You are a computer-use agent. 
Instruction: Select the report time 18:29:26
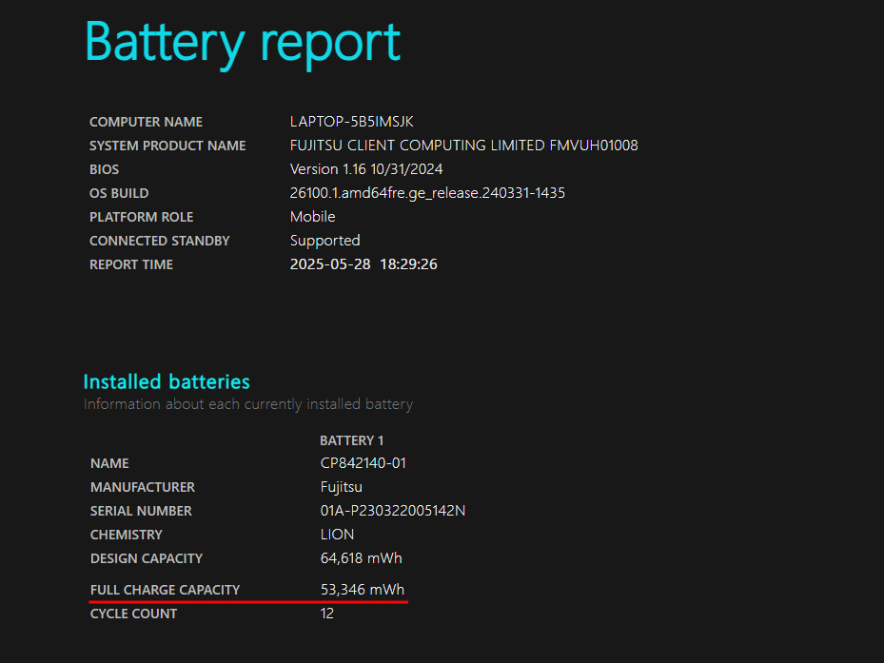(409, 264)
